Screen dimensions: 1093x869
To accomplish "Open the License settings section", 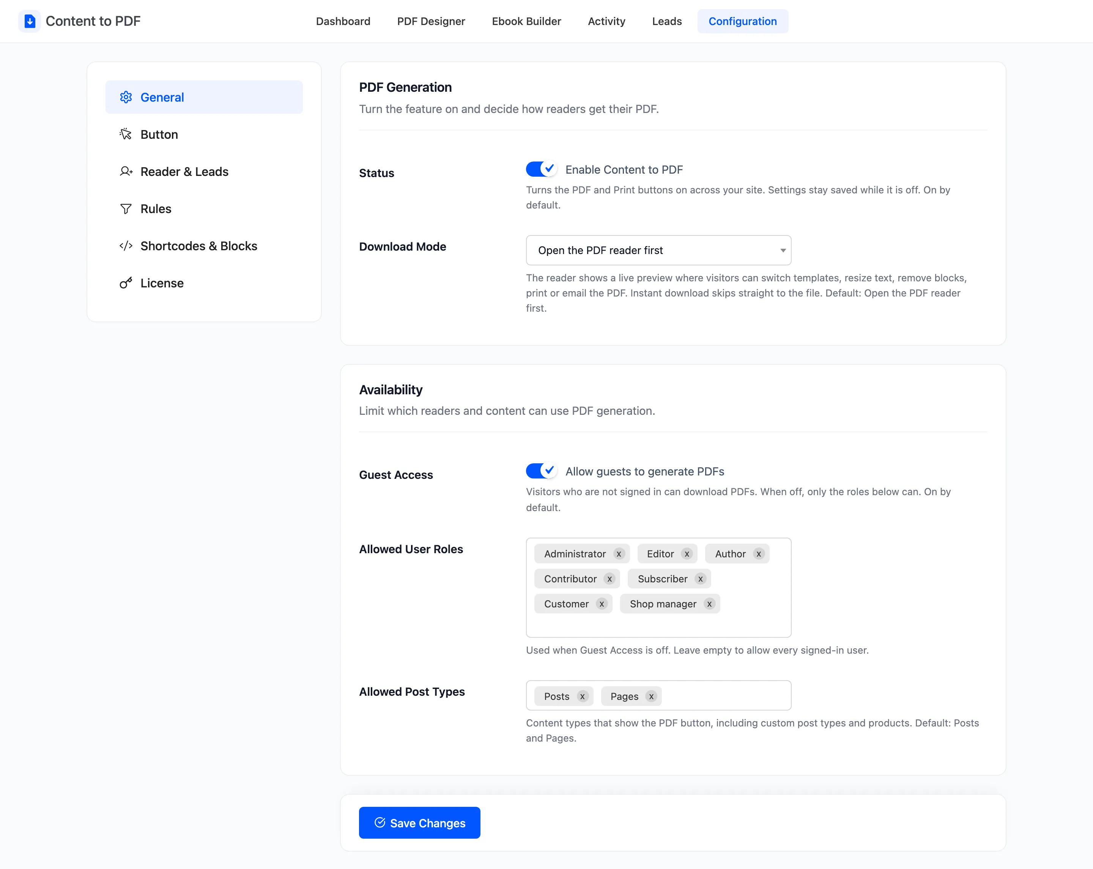I will pyautogui.click(x=204, y=283).
